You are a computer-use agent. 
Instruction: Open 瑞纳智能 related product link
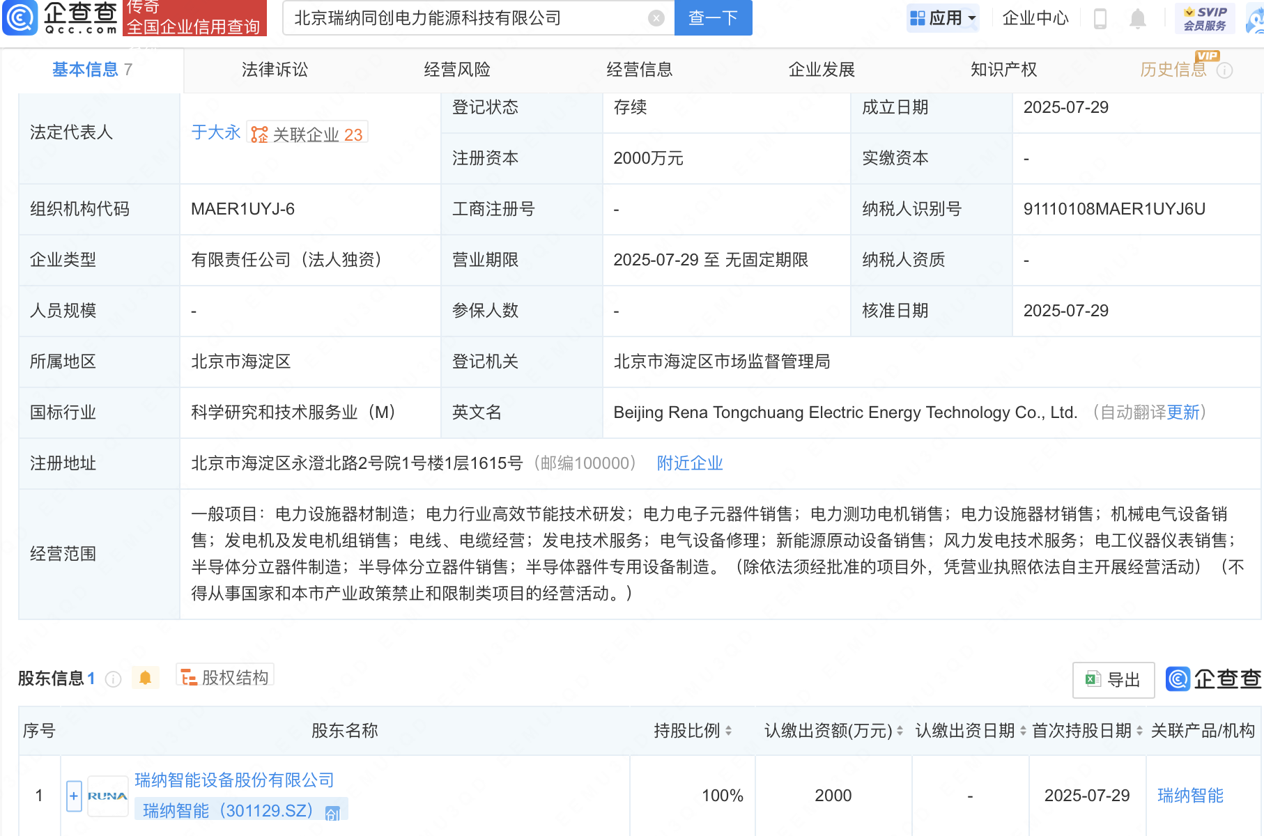pyautogui.click(x=1190, y=796)
